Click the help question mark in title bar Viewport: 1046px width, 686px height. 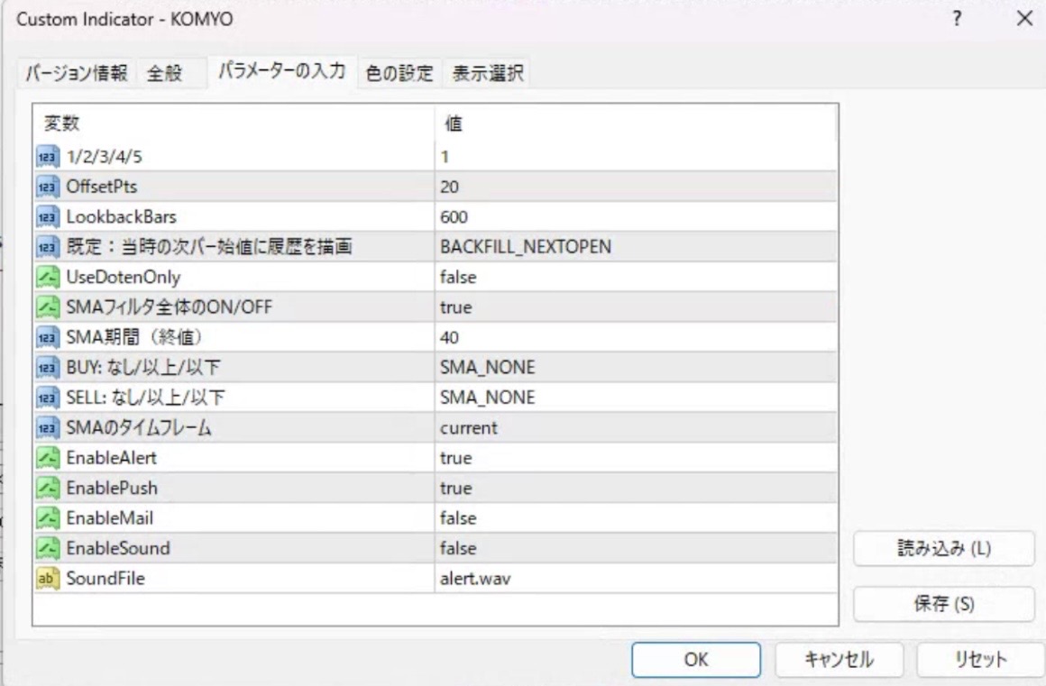click(958, 19)
